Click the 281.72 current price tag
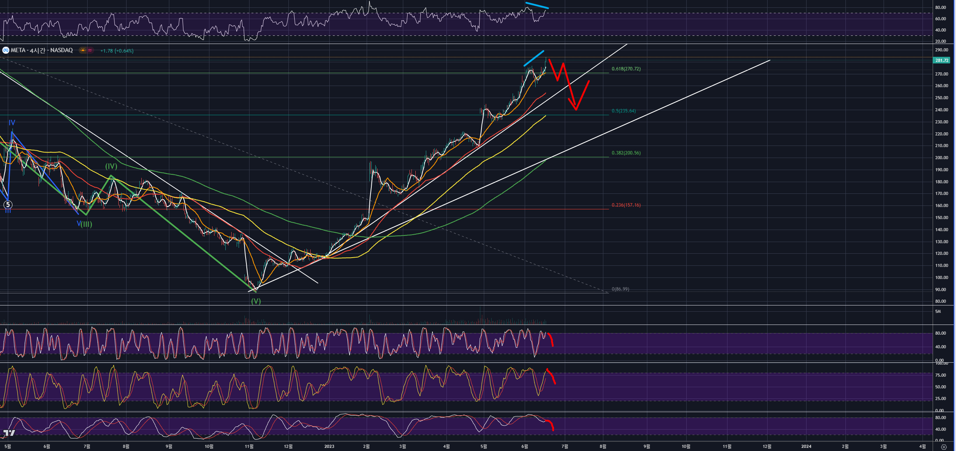The width and height of the screenshot is (956, 451). pos(942,60)
